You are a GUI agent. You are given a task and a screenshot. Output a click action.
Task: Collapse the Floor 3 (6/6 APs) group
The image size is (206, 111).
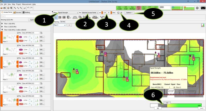(2, 30)
